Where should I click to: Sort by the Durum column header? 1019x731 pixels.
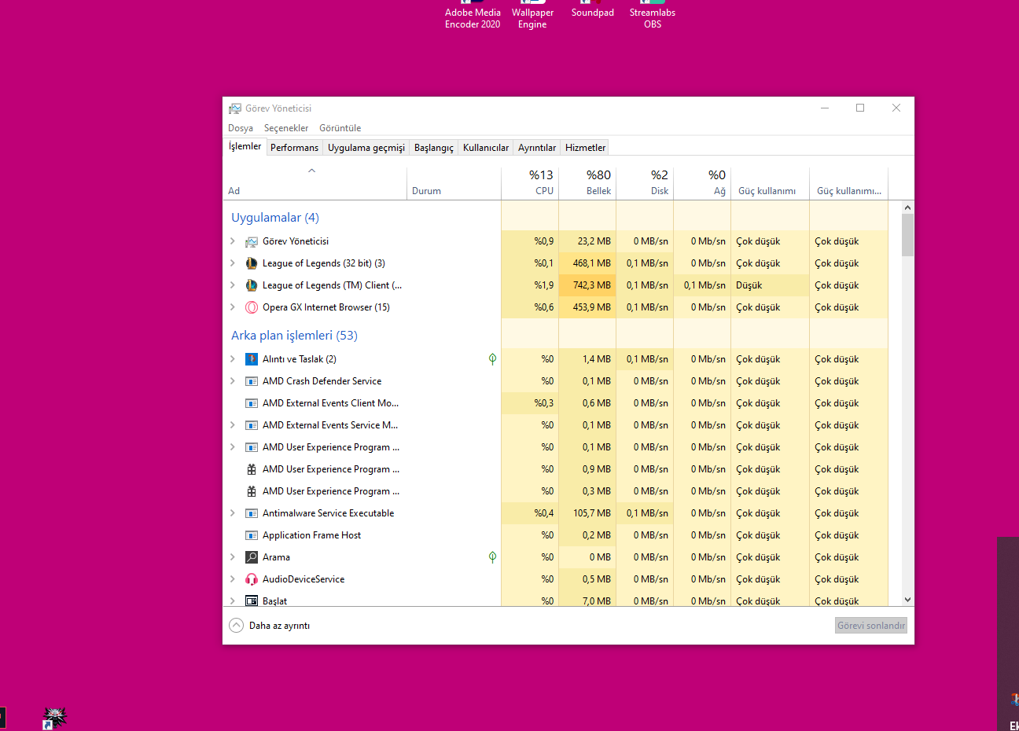point(454,183)
